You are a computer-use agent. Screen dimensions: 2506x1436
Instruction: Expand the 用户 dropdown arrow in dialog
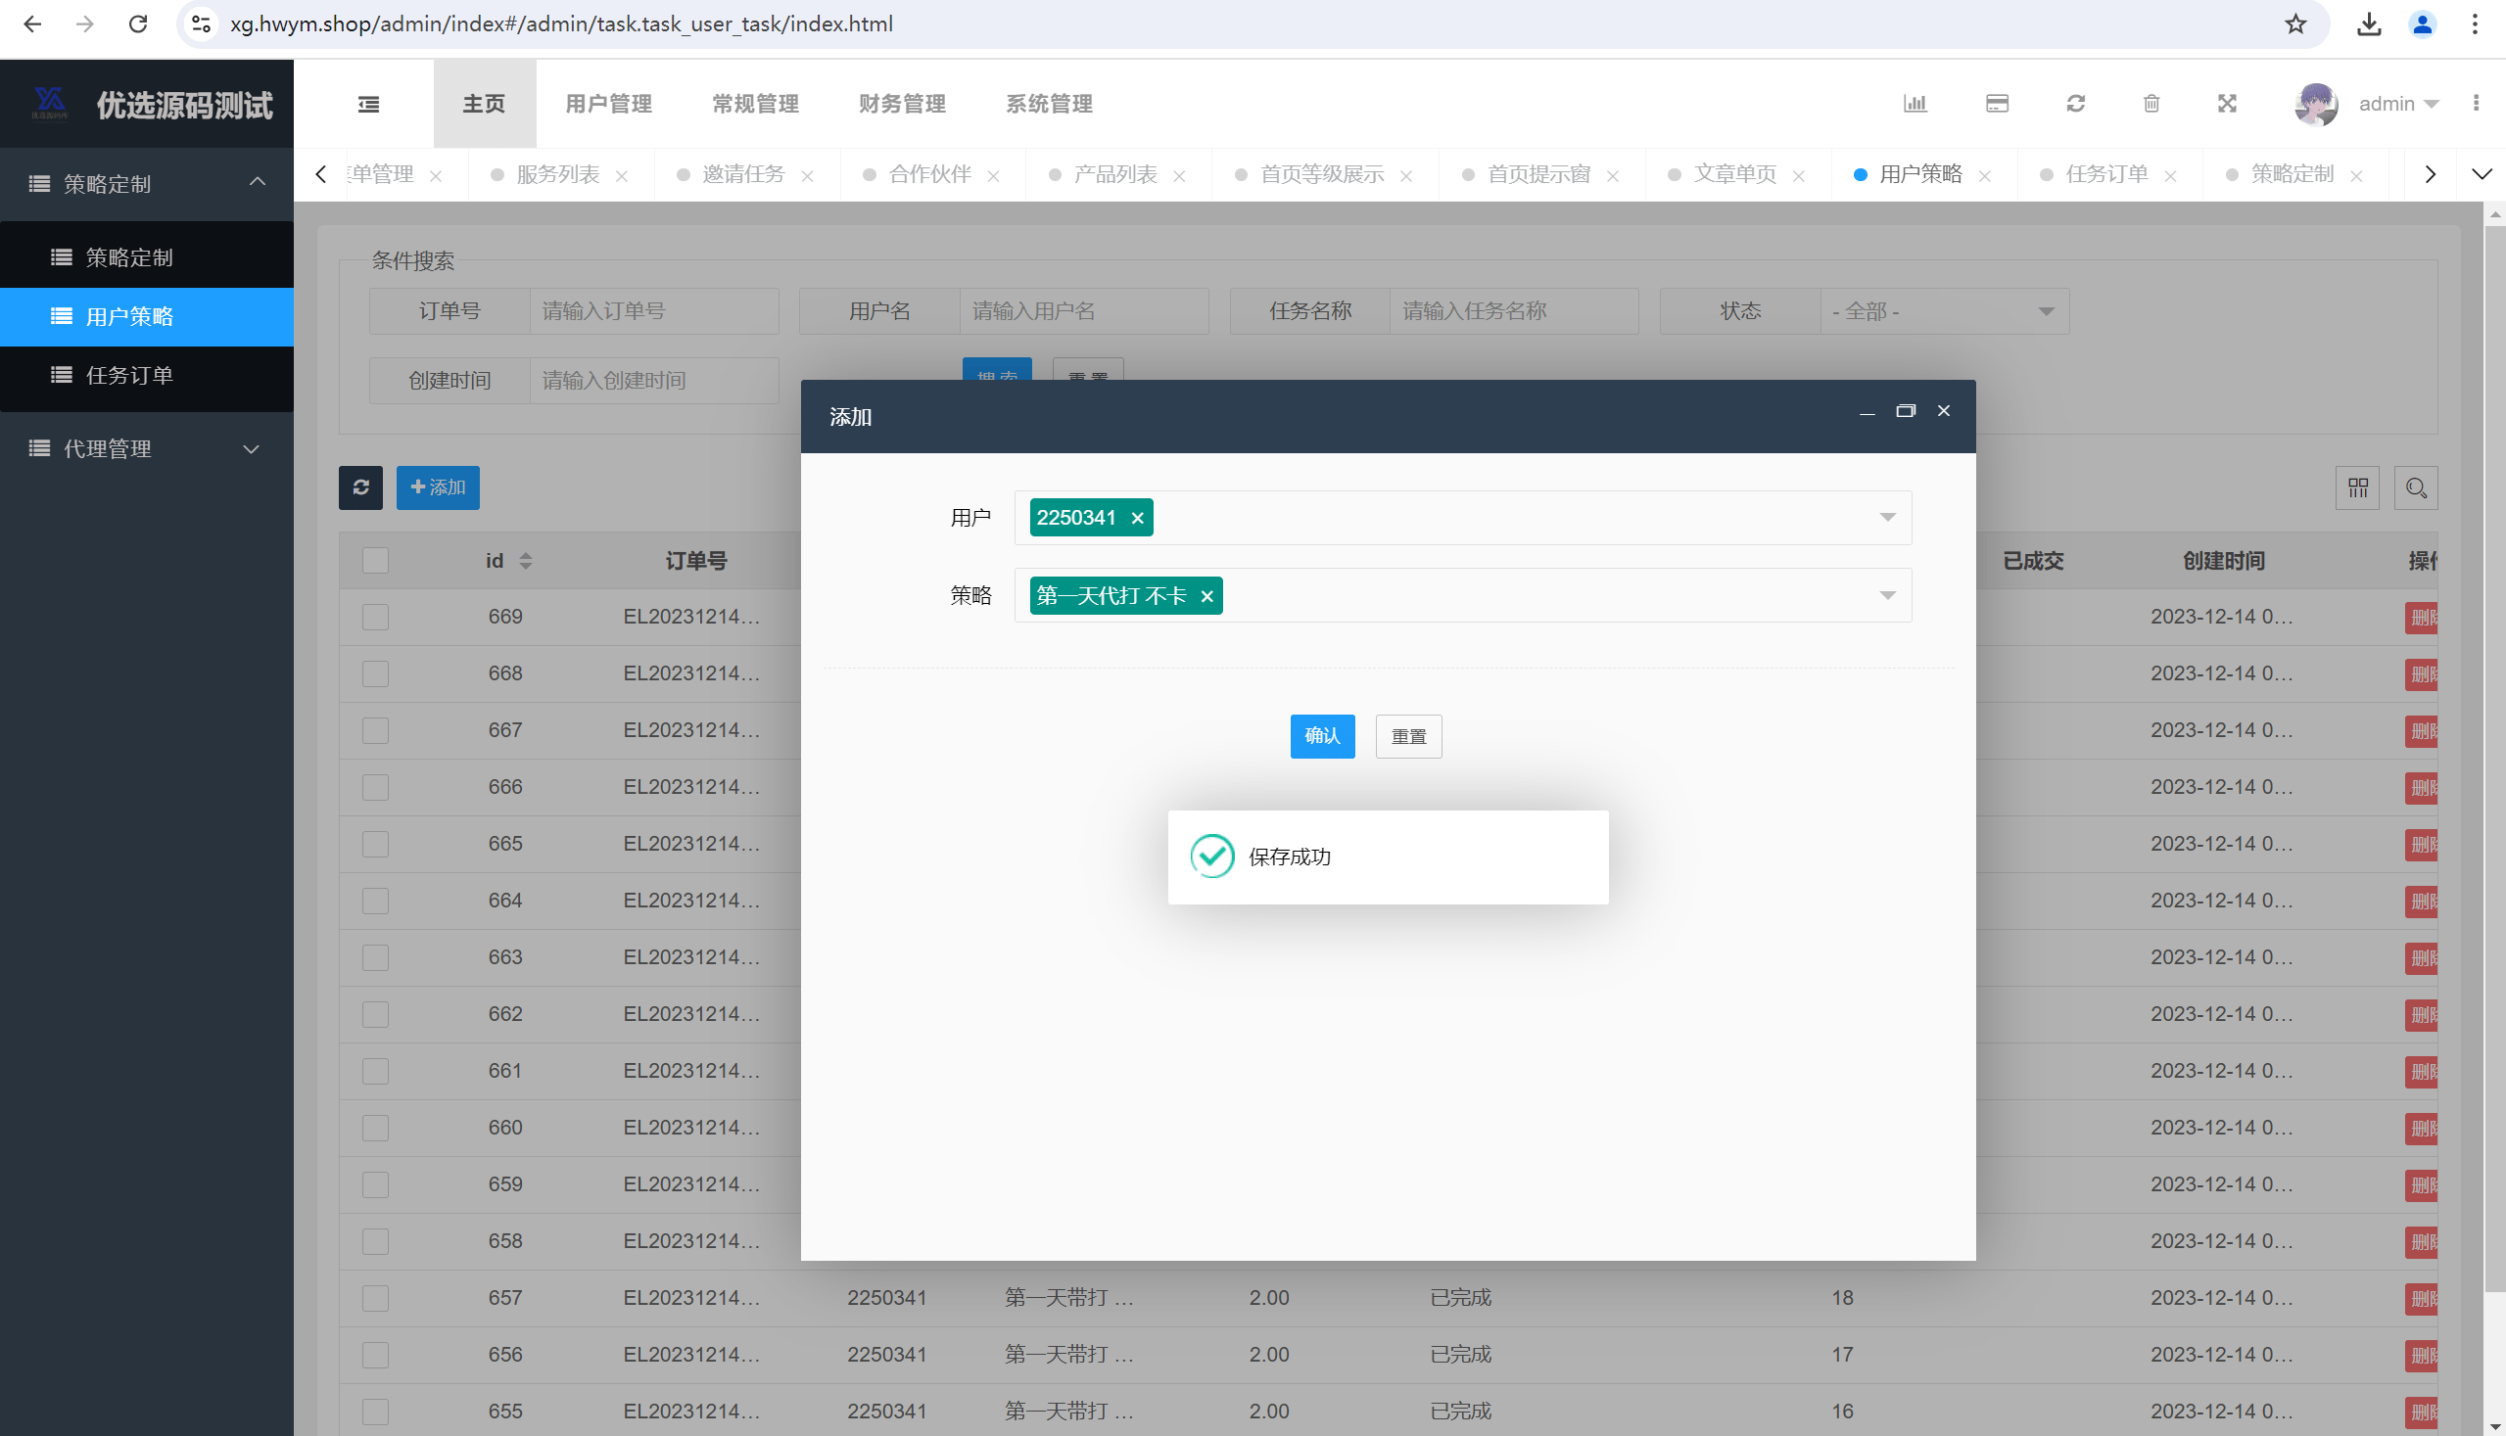[1886, 518]
